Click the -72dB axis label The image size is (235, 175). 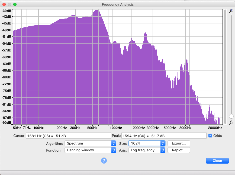tap(7, 84)
